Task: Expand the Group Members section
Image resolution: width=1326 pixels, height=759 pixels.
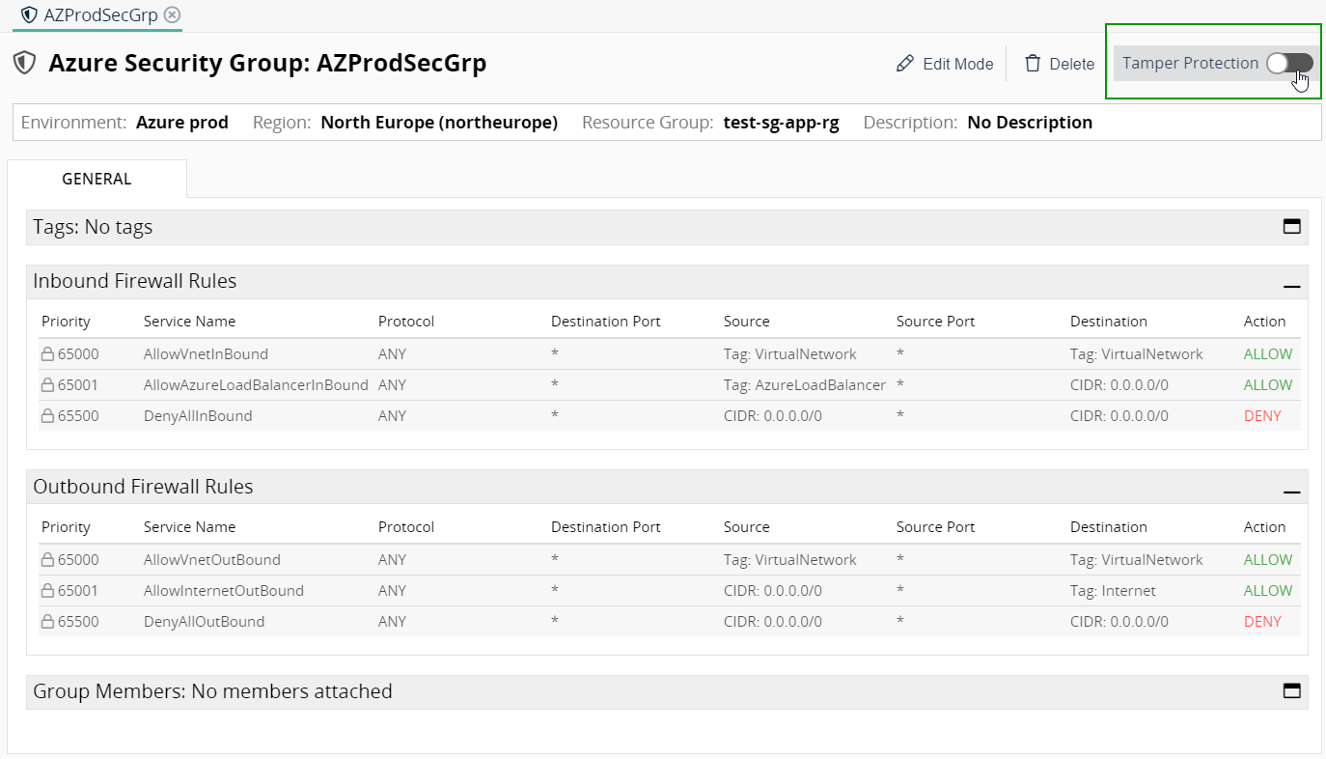Action: pos(1291,691)
